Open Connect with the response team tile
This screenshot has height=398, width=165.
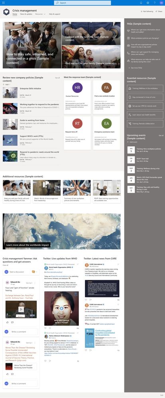tap(91, 33)
